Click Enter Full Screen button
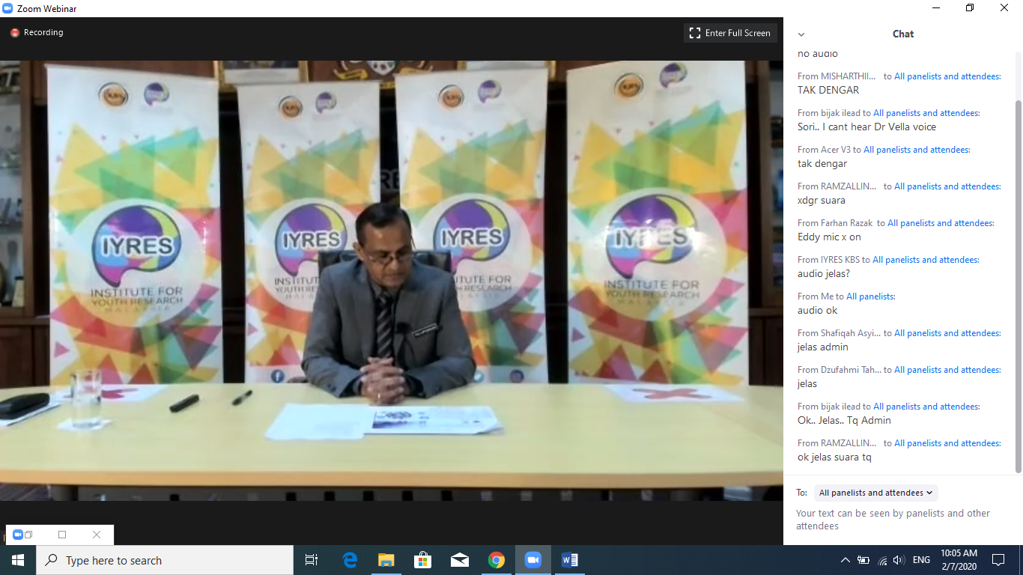The width and height of the screenshot is (1023, 575). click(x=730, y=33)
